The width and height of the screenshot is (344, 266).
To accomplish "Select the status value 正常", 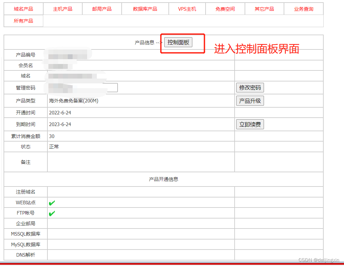I will coord(54,146).
